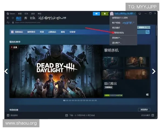Viewport: 162px width, 130px height.
Task: Expand the 您的商店 menu
Action: point(19,32)
